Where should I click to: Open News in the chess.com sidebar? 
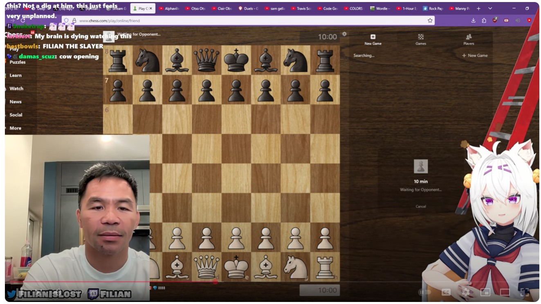click(x=16, y=102)
